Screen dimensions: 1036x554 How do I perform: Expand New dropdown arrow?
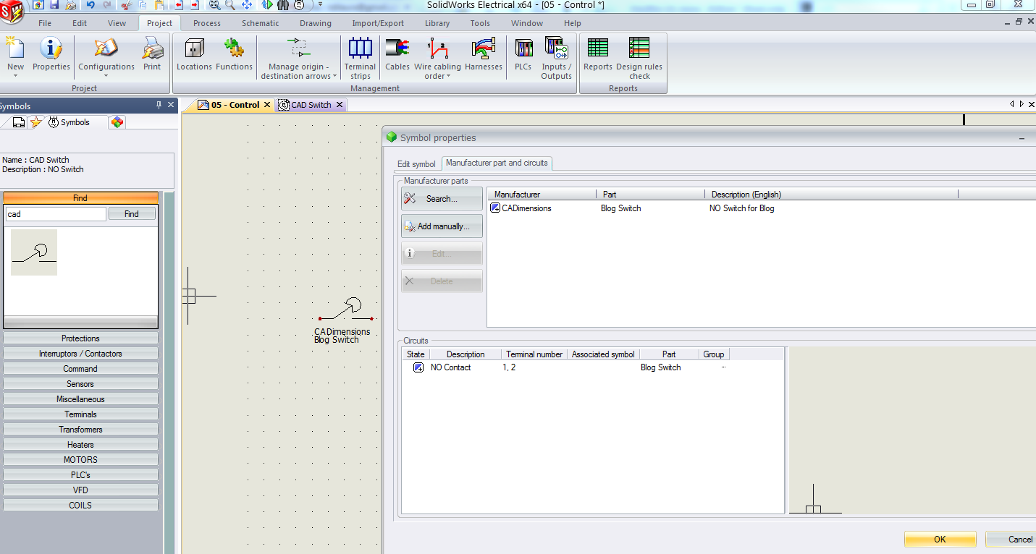(15, 77)
